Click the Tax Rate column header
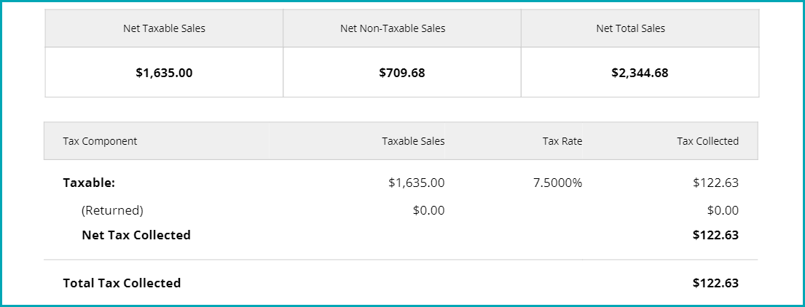The height and width of the screenshot is (307, 805). pyautogui.click(x=562, y=141)
